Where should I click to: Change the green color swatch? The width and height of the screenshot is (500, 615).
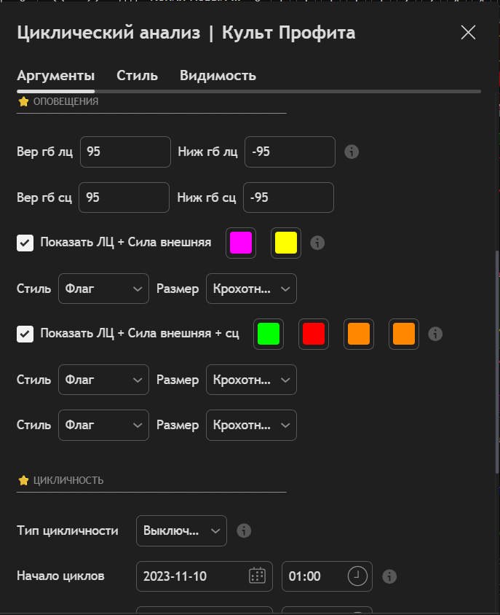[x=268, y=334]
